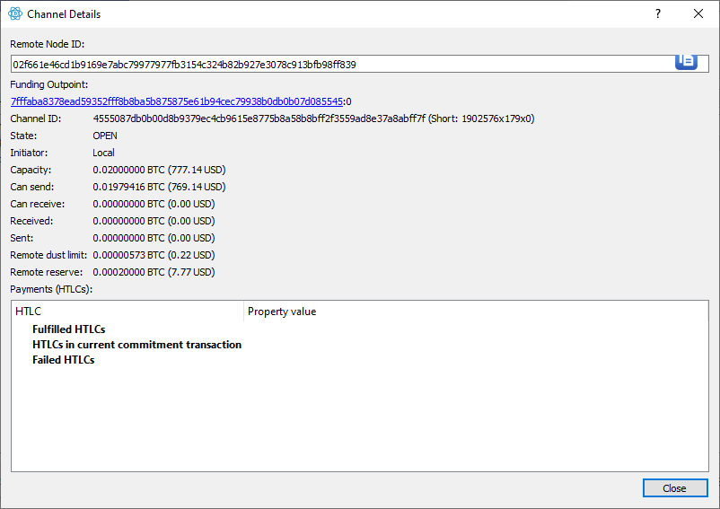Image resolution: width=720 pixels, height=509 pixels.
Task: Click the copy icon beside Remote Node ID
Action: (x=686, y=62)
